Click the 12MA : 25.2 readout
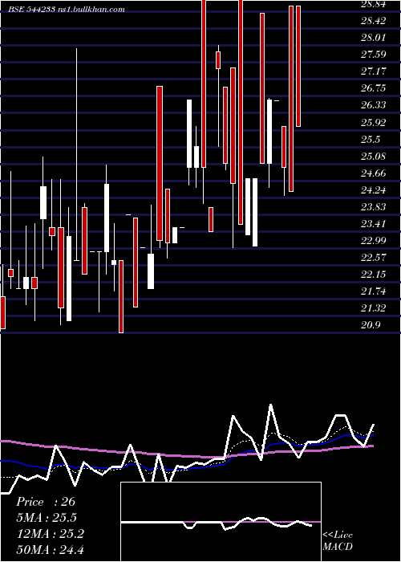The width and height of the screenshot is (401, 562). coord(50,534)
